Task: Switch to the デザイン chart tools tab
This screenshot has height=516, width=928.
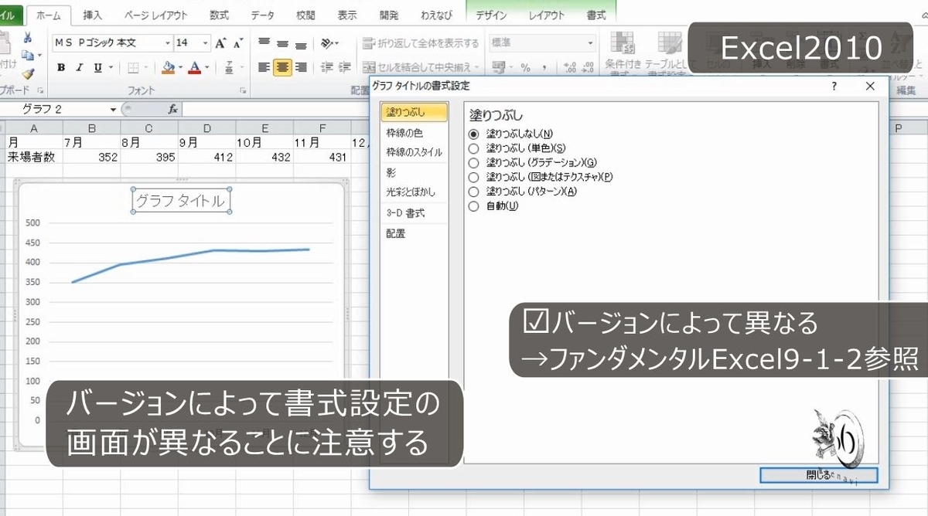Action: [x=493, y=15]
